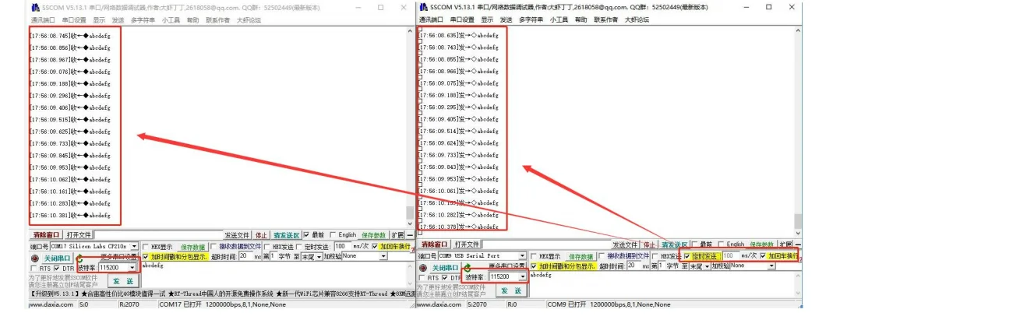Open 加校验 None dropdown in right window
Screen dimensions: 1020x320
(x=771, y=266)
